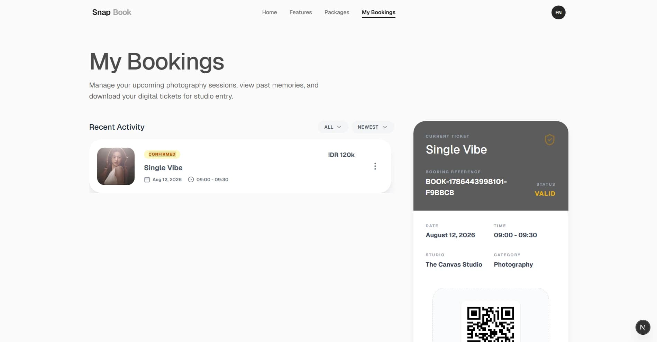Open the Features nav link
Screen dimensions: 657x342
click(x=301, y=12)
